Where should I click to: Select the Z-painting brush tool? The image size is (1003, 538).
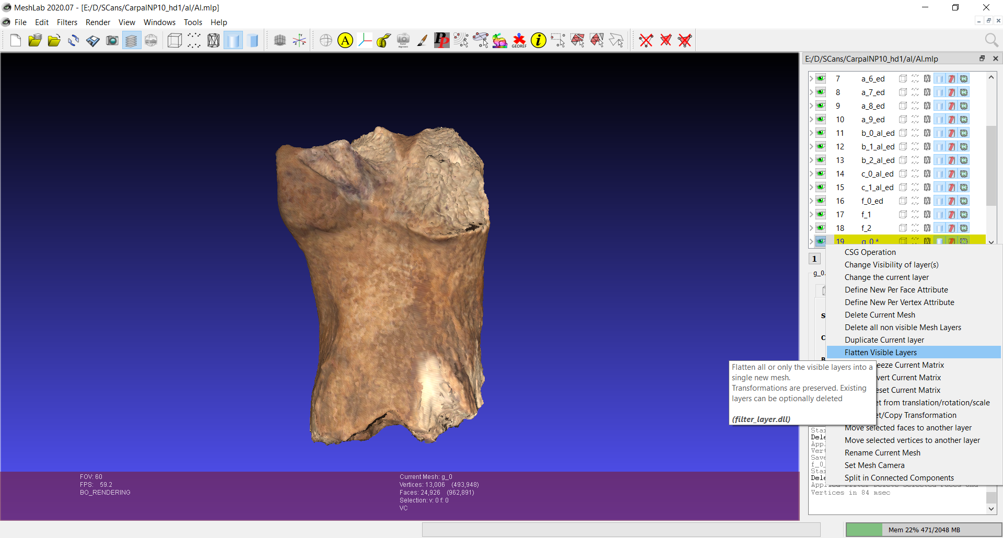click(x=422, y=40)
